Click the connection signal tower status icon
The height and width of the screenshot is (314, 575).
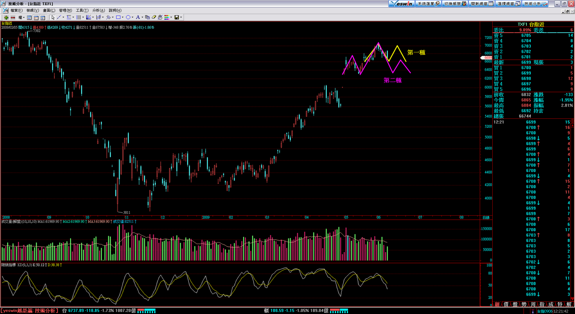pos(533,311)
